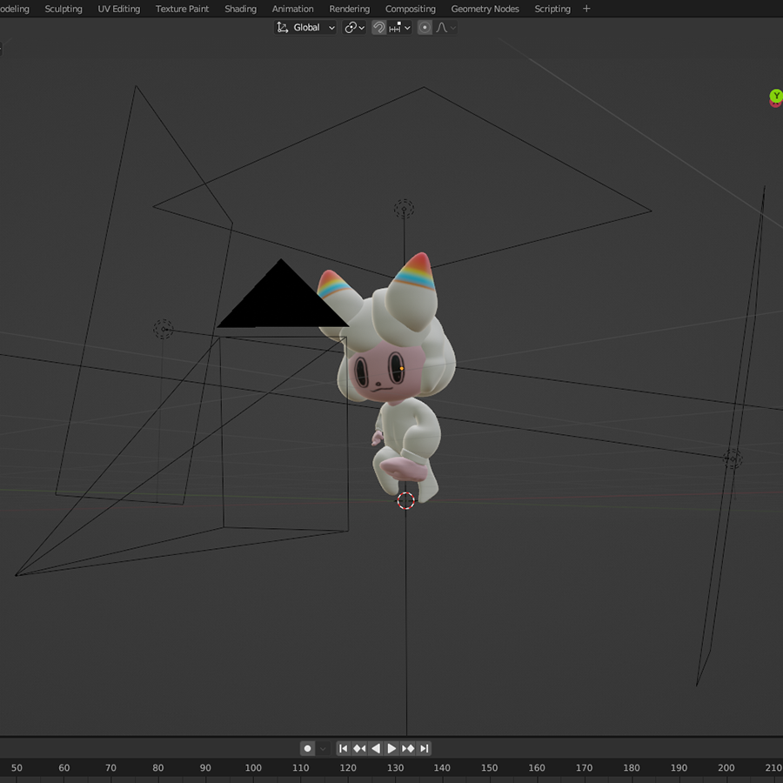The width and height of the screenshot is (783, 783).
Task: Switch to the Compositing workspace tab
Action: click(411, 9)
